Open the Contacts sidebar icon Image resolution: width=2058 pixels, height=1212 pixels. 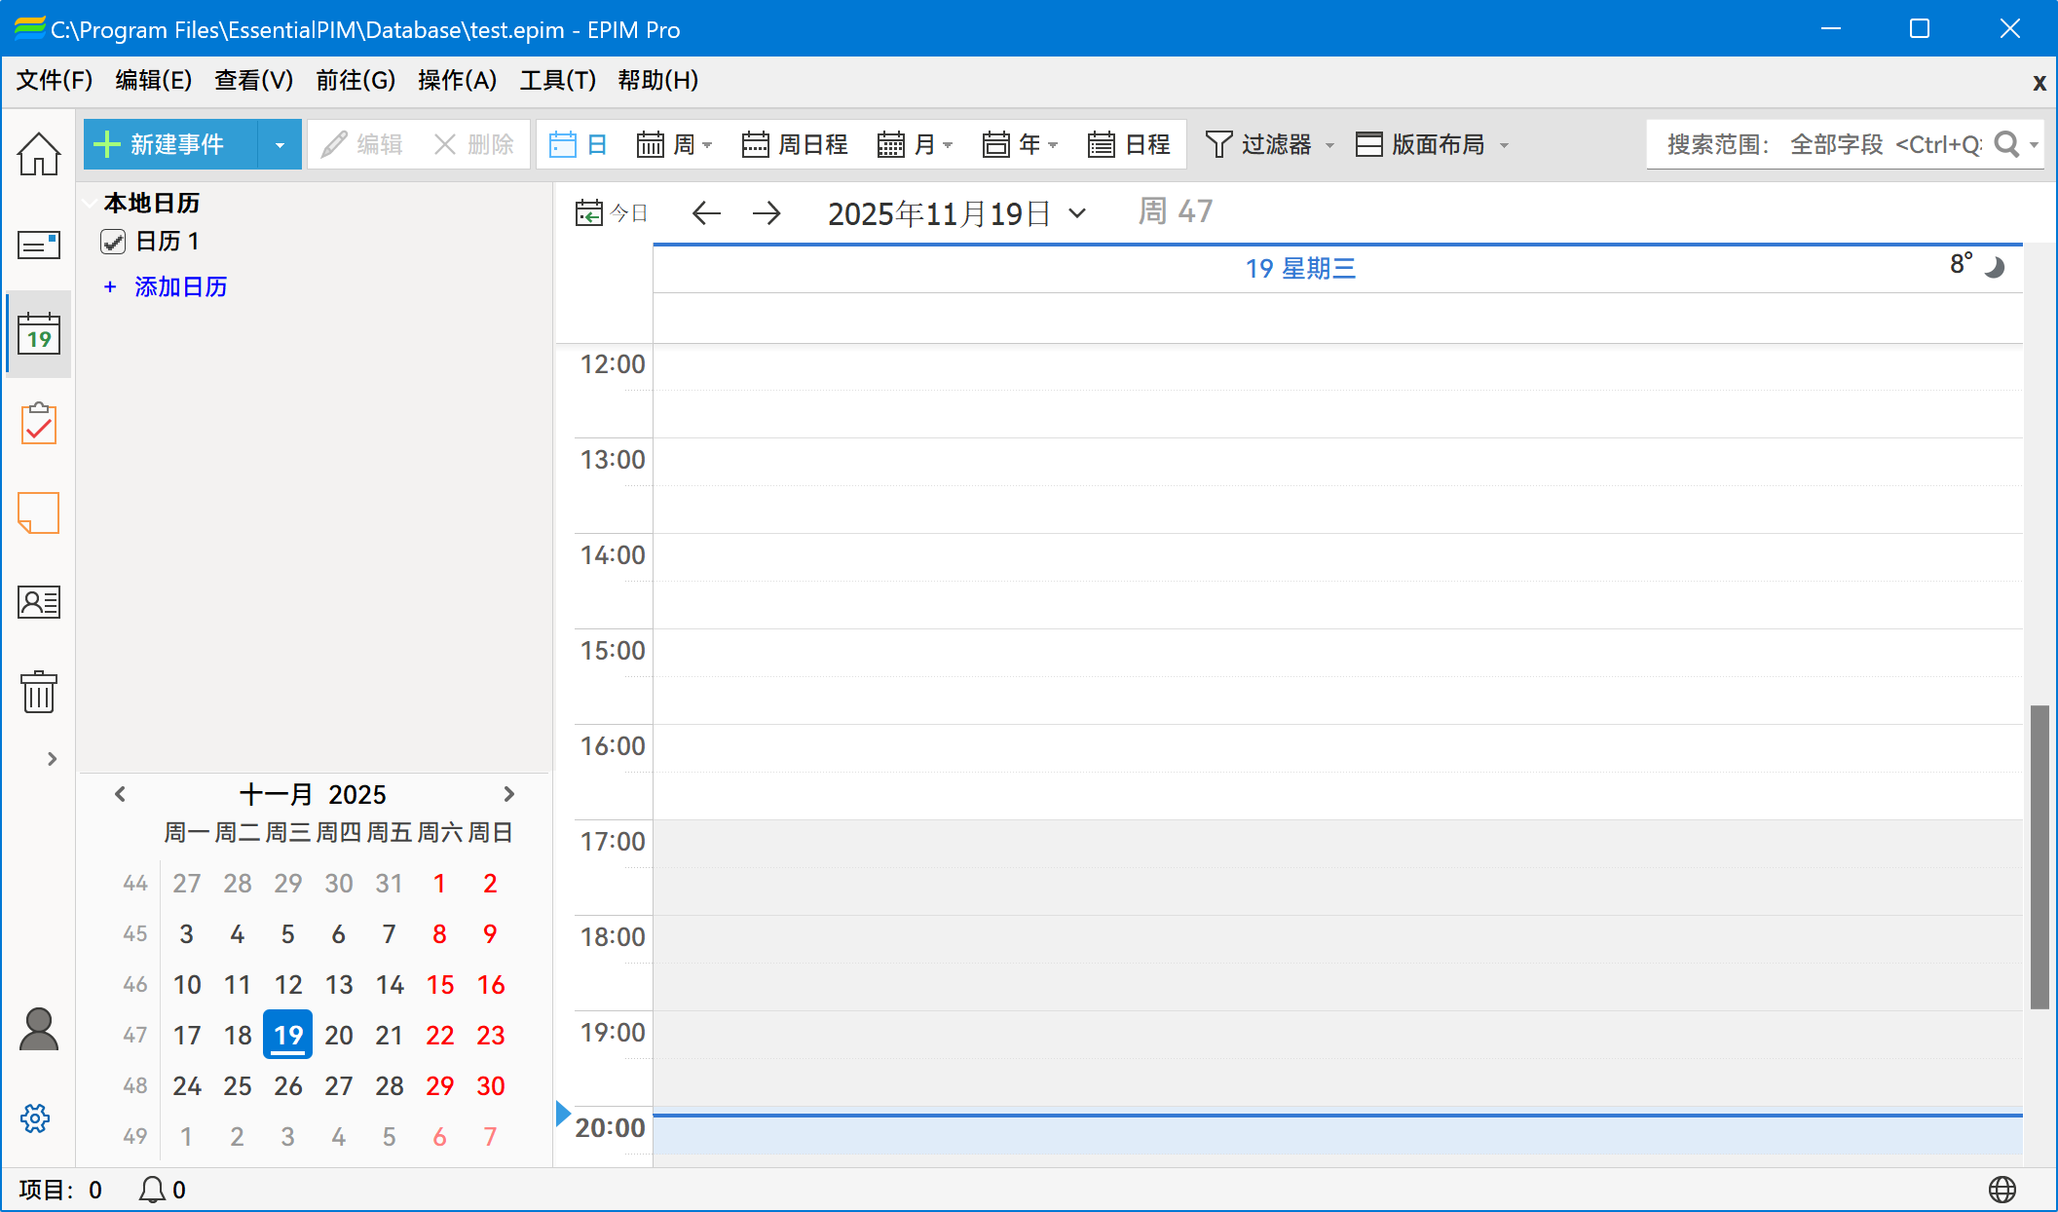point(39,602)
